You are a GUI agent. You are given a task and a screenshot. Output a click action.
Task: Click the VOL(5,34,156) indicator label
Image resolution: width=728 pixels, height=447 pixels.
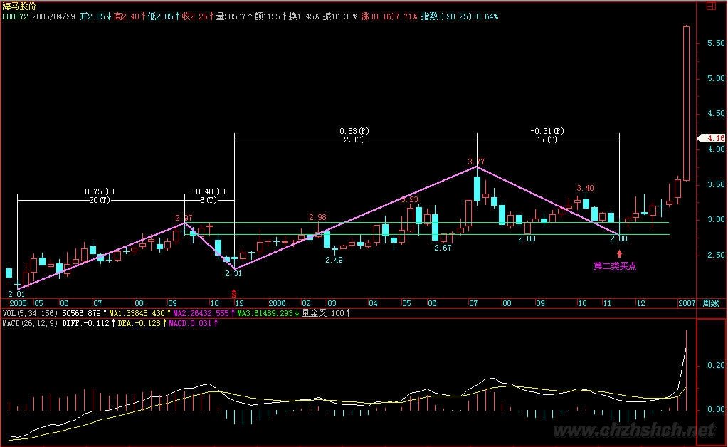[x=31, y=312]
